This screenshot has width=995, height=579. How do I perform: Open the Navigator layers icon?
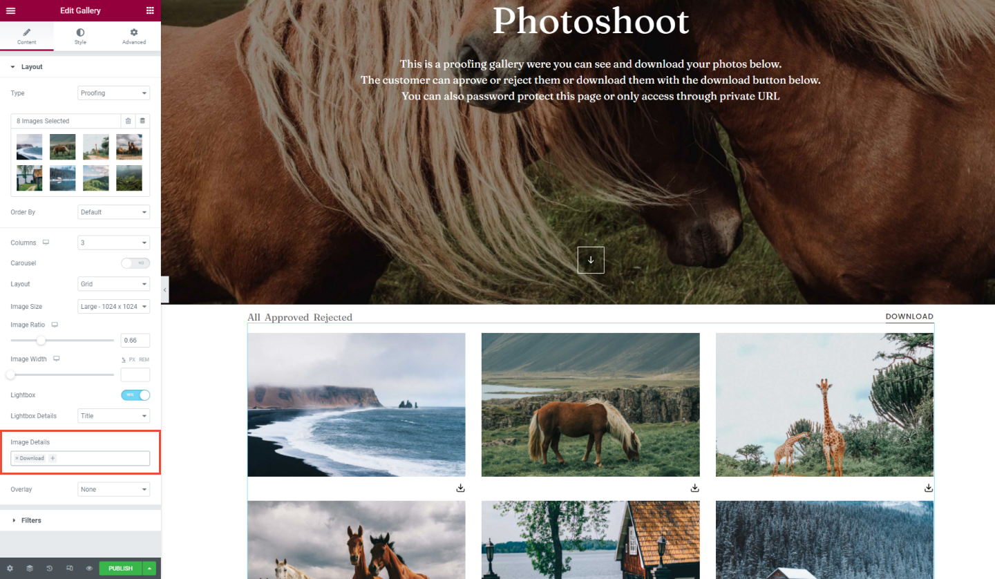pyautogui.click(x=30, y=569)
